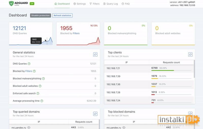This screenshot has height=129, width=203.
Task: Refresh the Top clients panel
Action: pos(190,54)
